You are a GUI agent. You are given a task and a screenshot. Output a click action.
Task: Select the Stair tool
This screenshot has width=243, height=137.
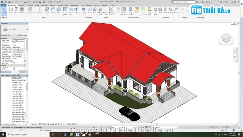pos(95,11)
